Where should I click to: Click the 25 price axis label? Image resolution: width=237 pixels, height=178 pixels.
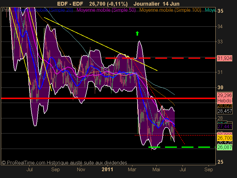(x=220, y=162)
